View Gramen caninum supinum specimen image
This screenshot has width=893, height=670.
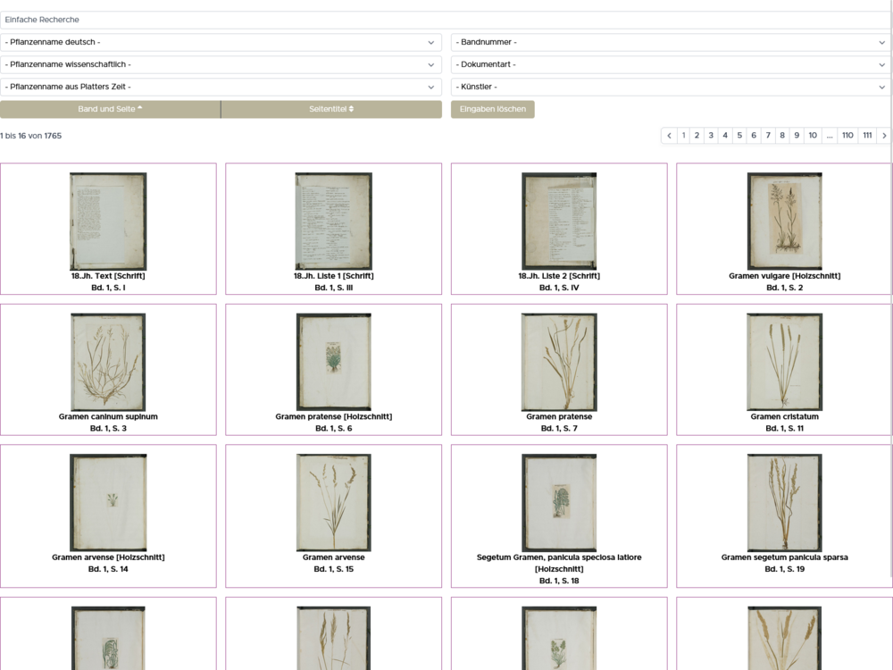pos(108,362)
